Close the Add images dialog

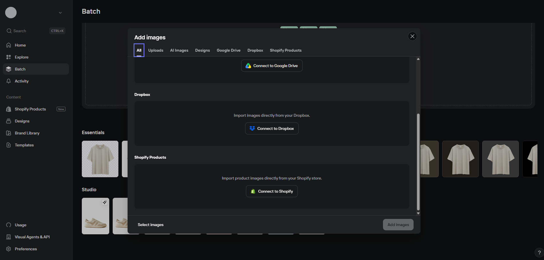coord(412,36)
